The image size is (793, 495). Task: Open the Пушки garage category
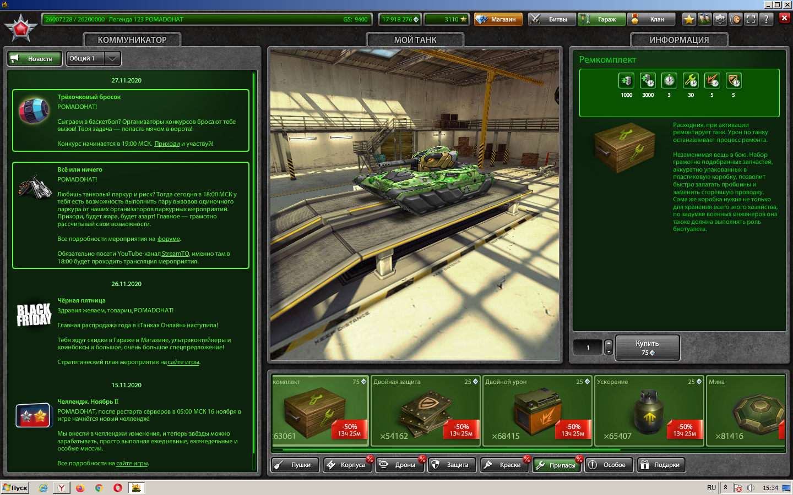coord(295,465)
